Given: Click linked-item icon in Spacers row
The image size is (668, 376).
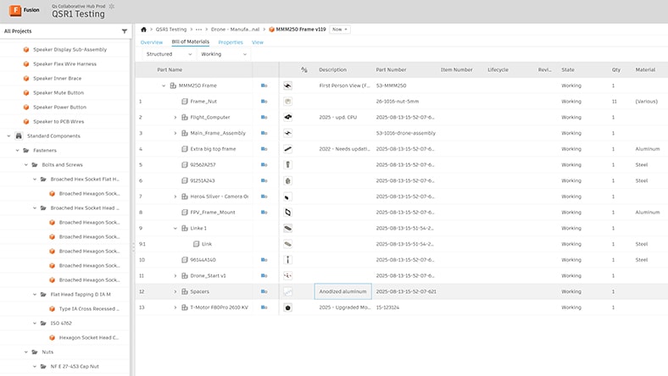Looking at the screenshot, I should [264, 291].
